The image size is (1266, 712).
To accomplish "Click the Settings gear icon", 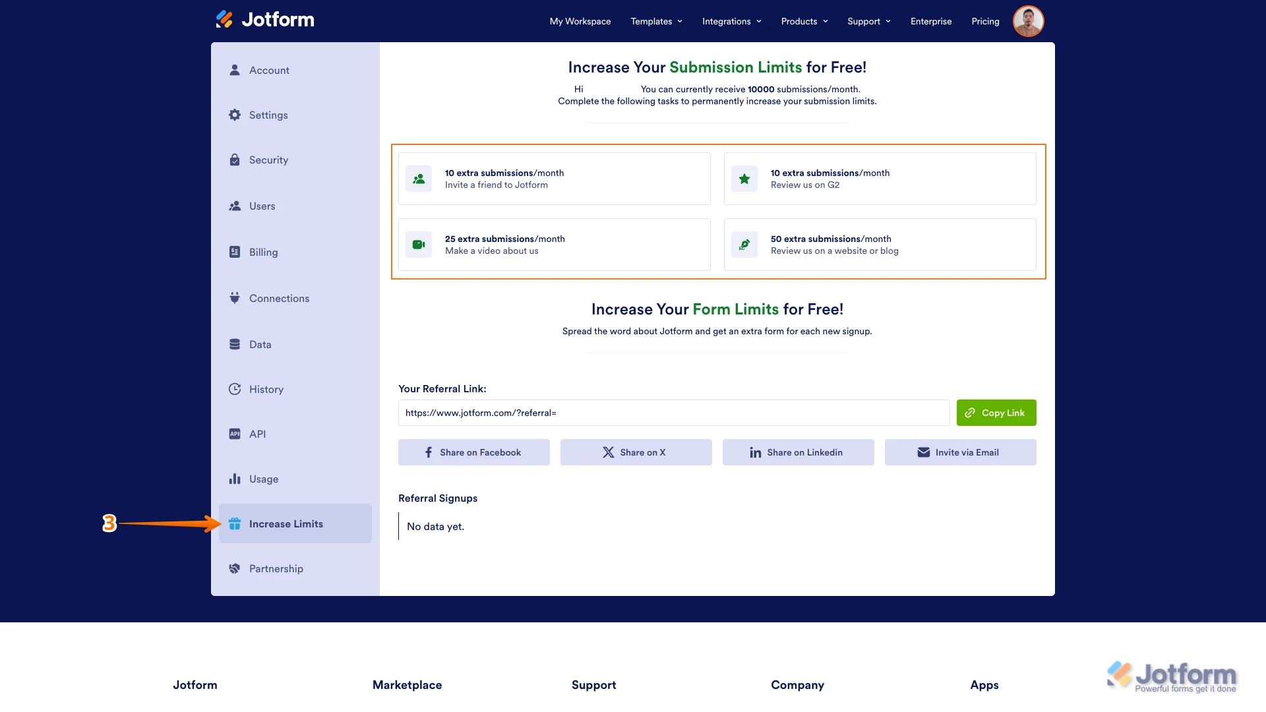I will (x=235, y=115).
